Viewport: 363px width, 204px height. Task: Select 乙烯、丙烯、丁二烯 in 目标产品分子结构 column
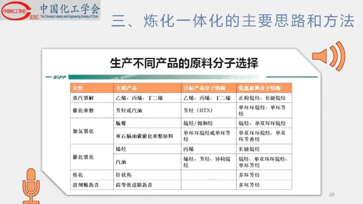[207, 98]
